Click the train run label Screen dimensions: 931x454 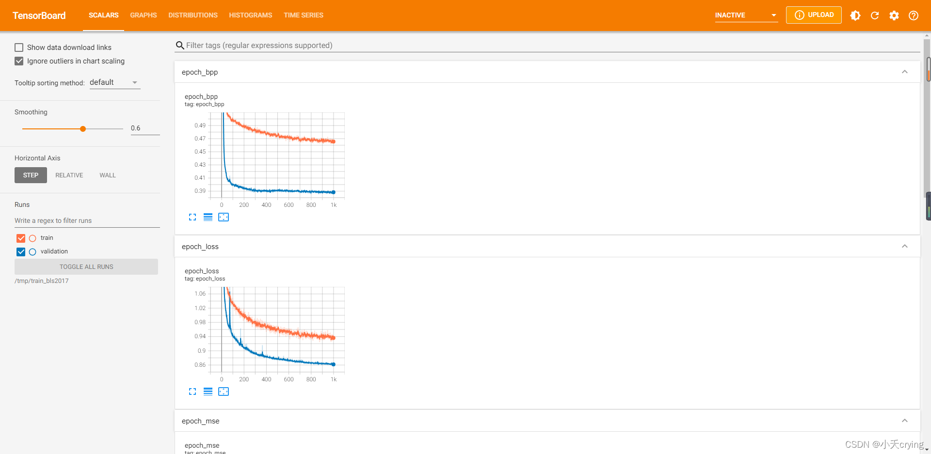pos(47,238)
